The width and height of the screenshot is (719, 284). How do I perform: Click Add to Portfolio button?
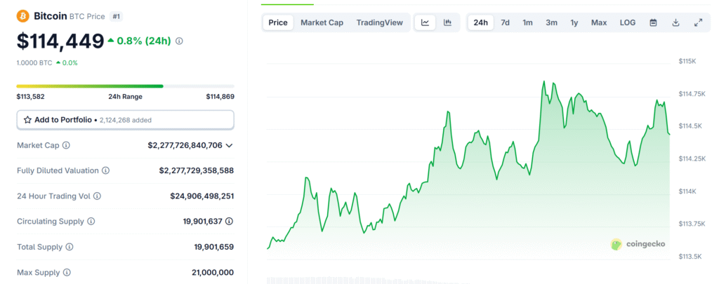click(x=125, y=120)
